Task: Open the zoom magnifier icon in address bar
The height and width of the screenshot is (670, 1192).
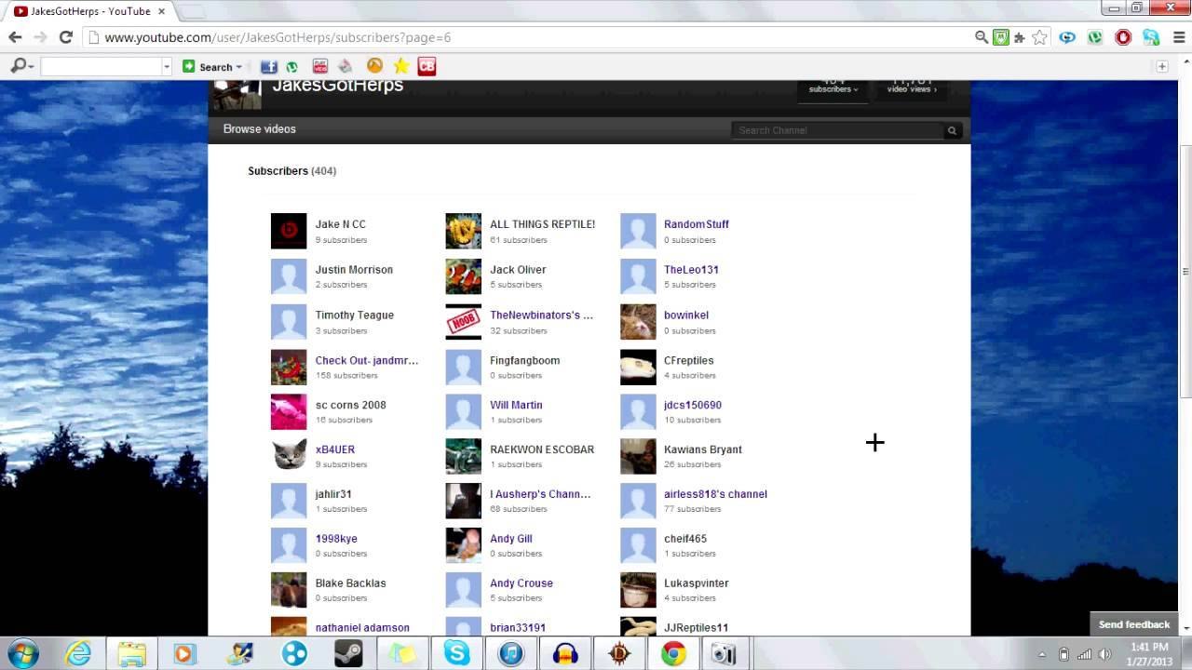Action: [982, 37]
